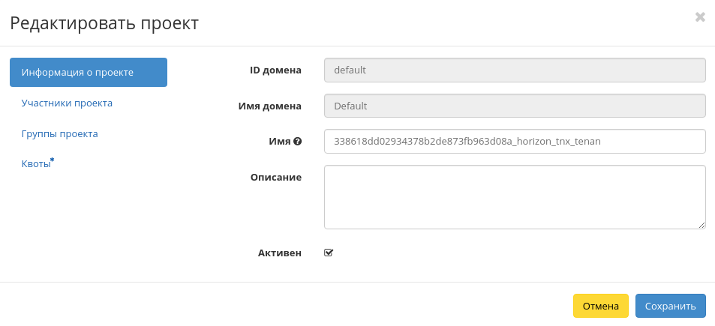
Task: Click the Описание label
Action: (276, 177)
